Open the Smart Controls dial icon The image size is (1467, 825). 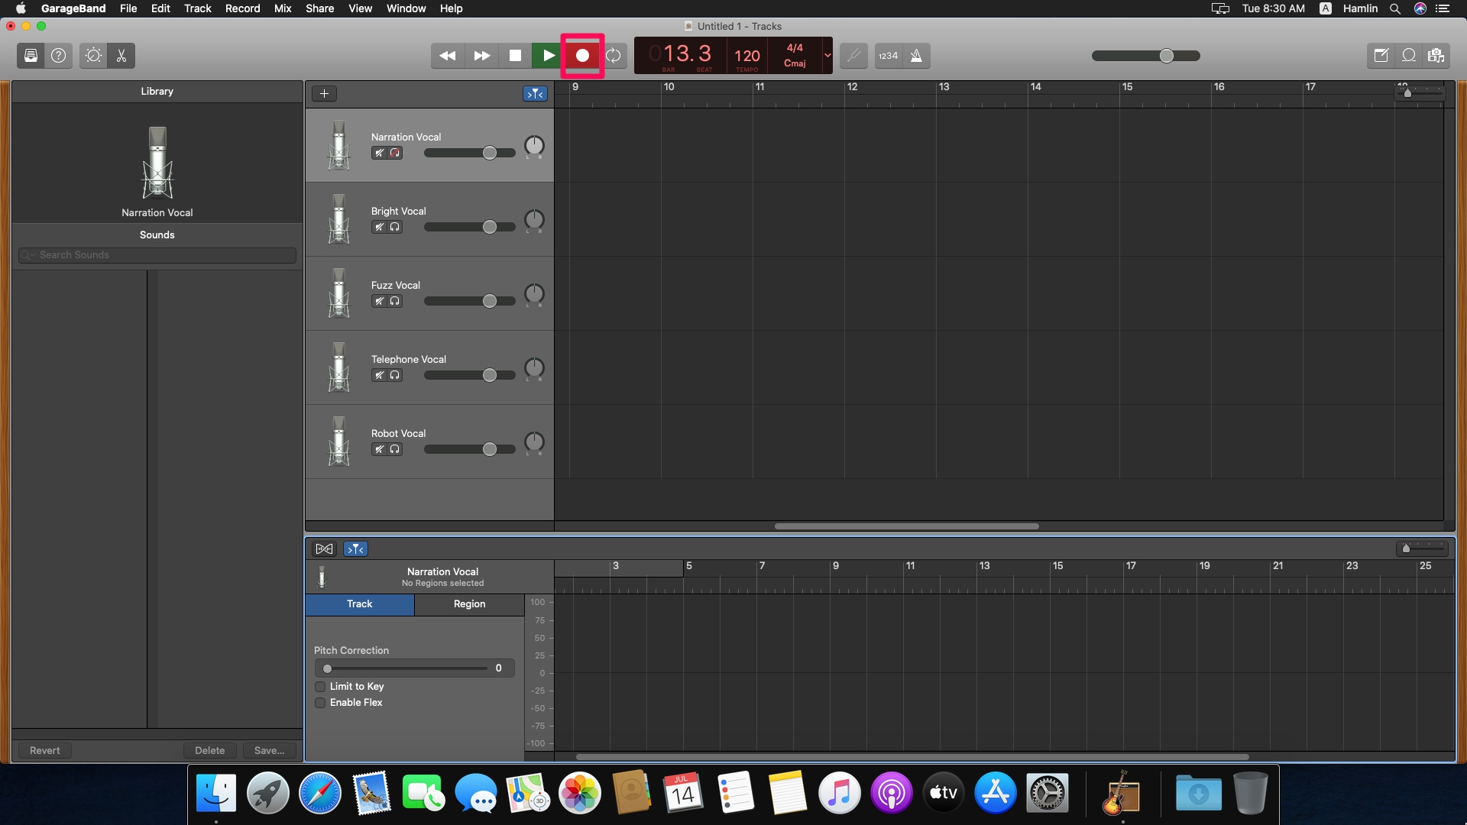93,56
